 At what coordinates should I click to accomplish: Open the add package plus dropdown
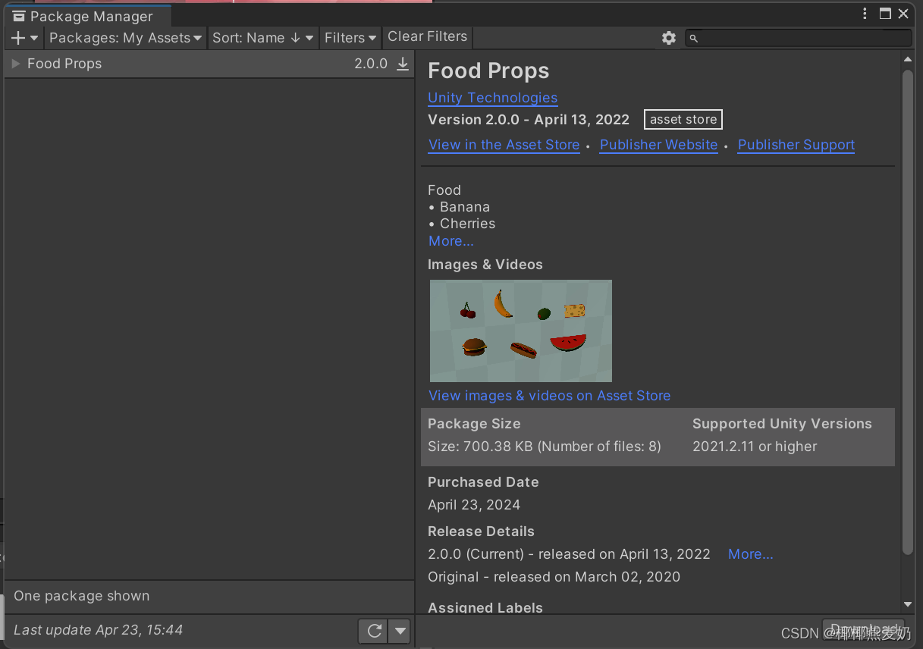pos(24,38)
